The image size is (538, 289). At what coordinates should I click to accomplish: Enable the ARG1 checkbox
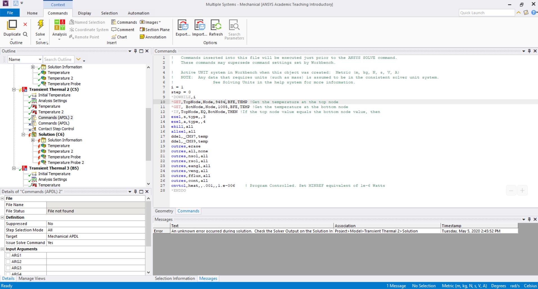click(x=8, y=255)
